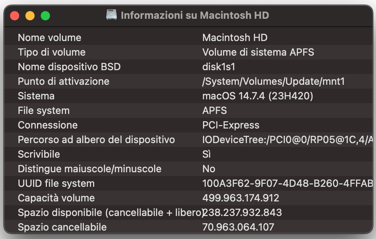
Task: Click the No case-sensitivity value
Action: pyautogui.click(x=208, y=169)
